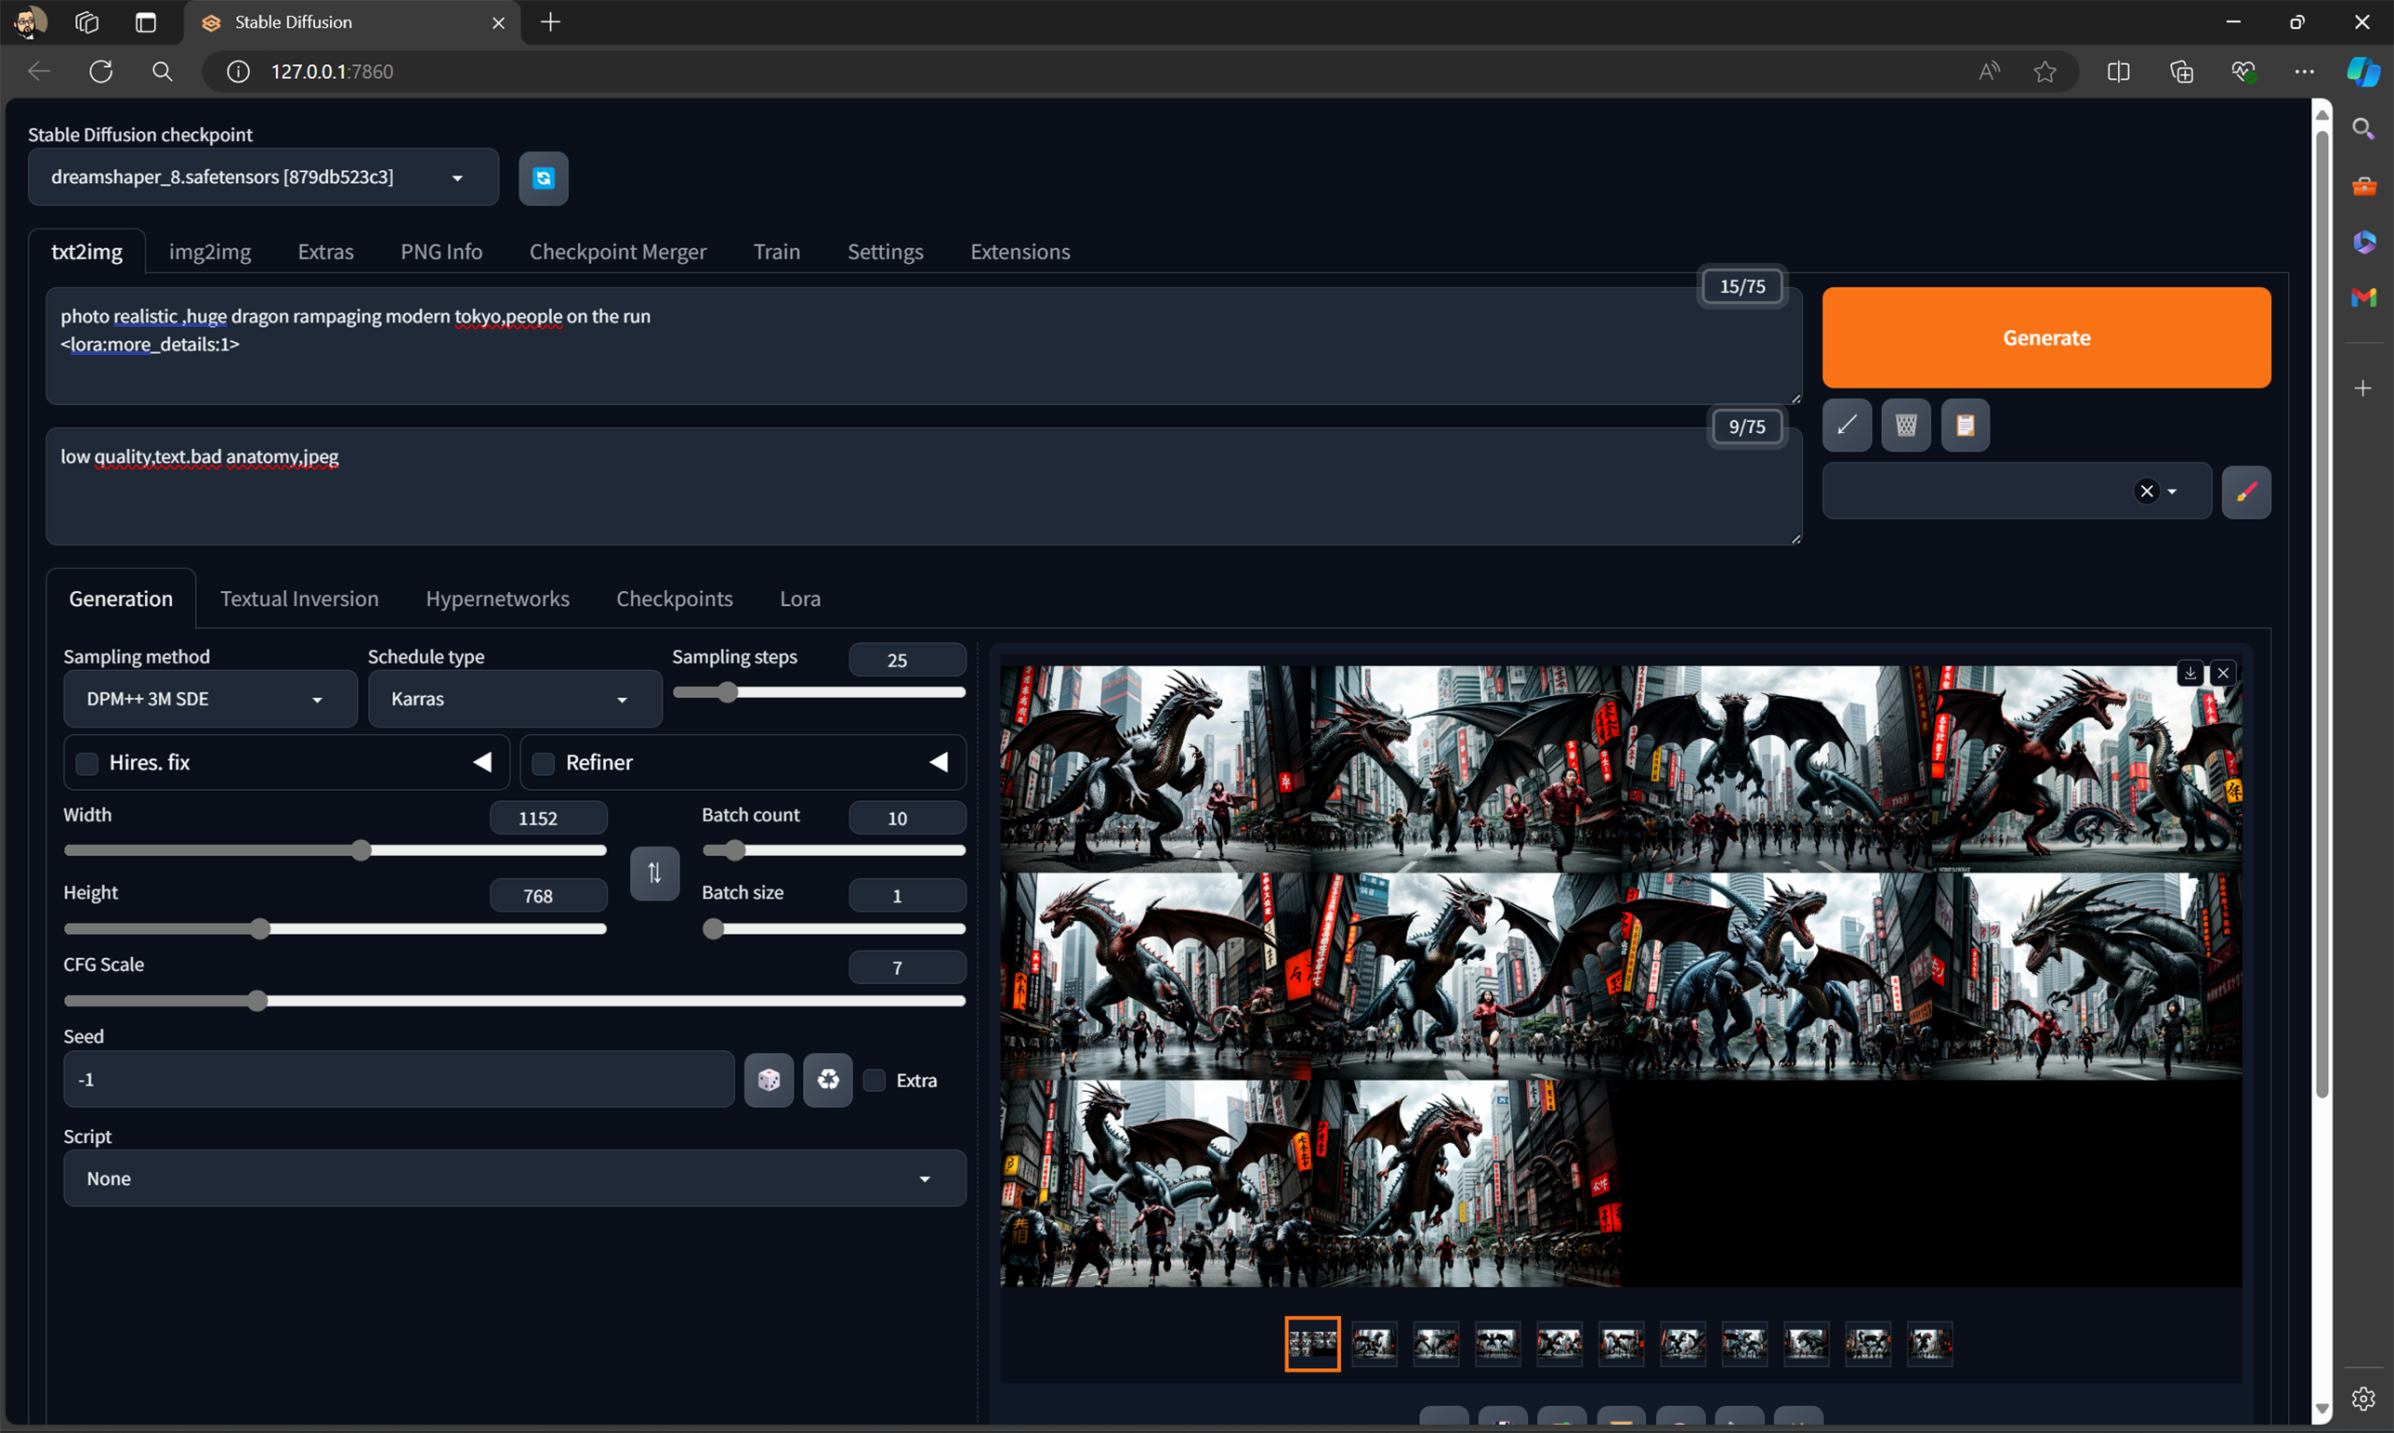Click the CFG Scale slider handle
The width and height of the screenshot is (2394, 1433).
(x=256, y=1002)
